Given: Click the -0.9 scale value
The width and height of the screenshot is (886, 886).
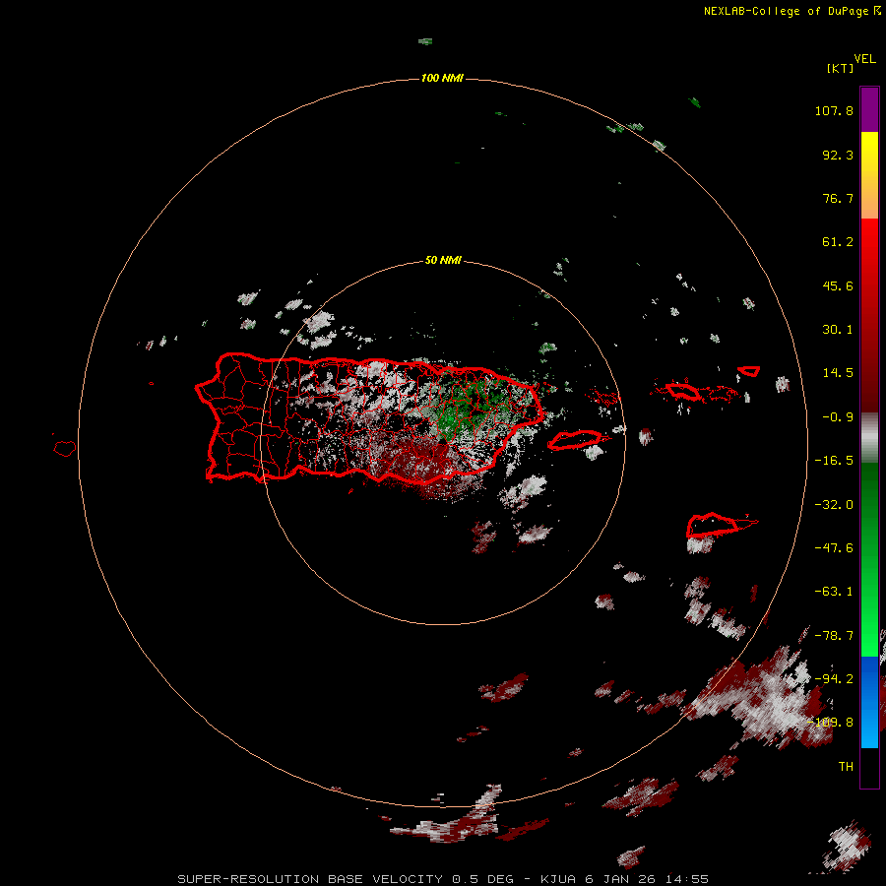Looking at the screenshot, I should coord(838,417).
